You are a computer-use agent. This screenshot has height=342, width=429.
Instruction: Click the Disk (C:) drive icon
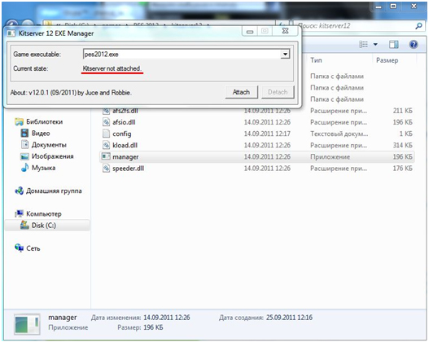(24, 226)
